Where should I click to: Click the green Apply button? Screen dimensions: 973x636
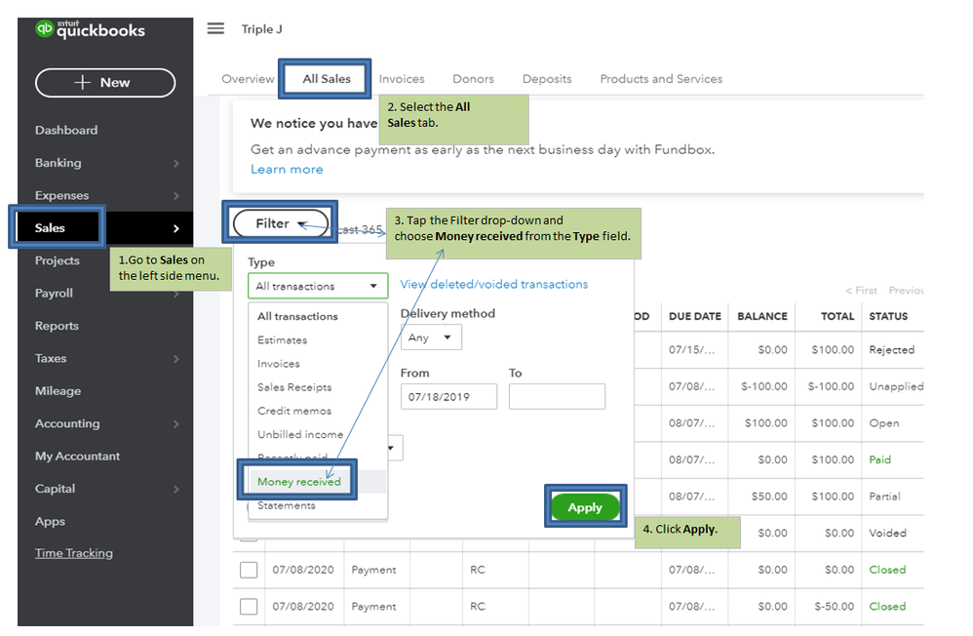(x=585, y=507)
